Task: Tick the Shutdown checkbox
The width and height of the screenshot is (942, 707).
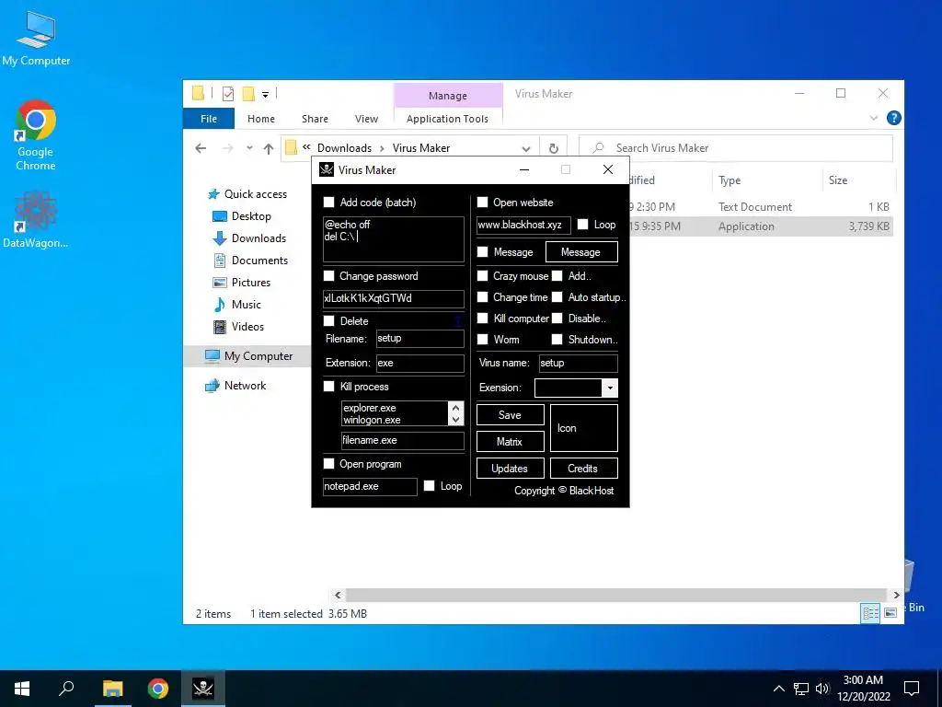Action: pos(557,340)
